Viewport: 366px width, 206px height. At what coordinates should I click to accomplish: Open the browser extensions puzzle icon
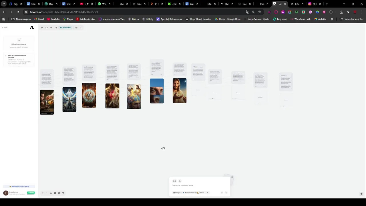[x=331, y=12]
